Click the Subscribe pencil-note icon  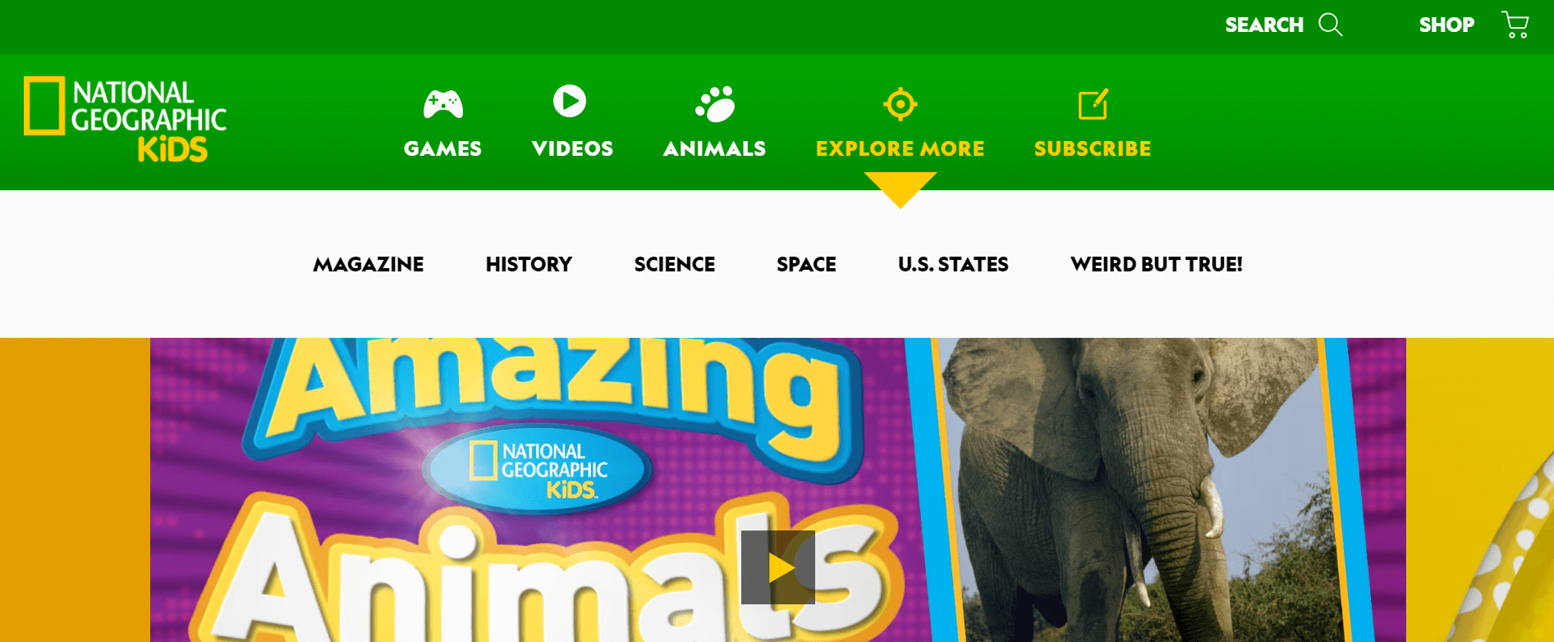tap(1093, 104)
